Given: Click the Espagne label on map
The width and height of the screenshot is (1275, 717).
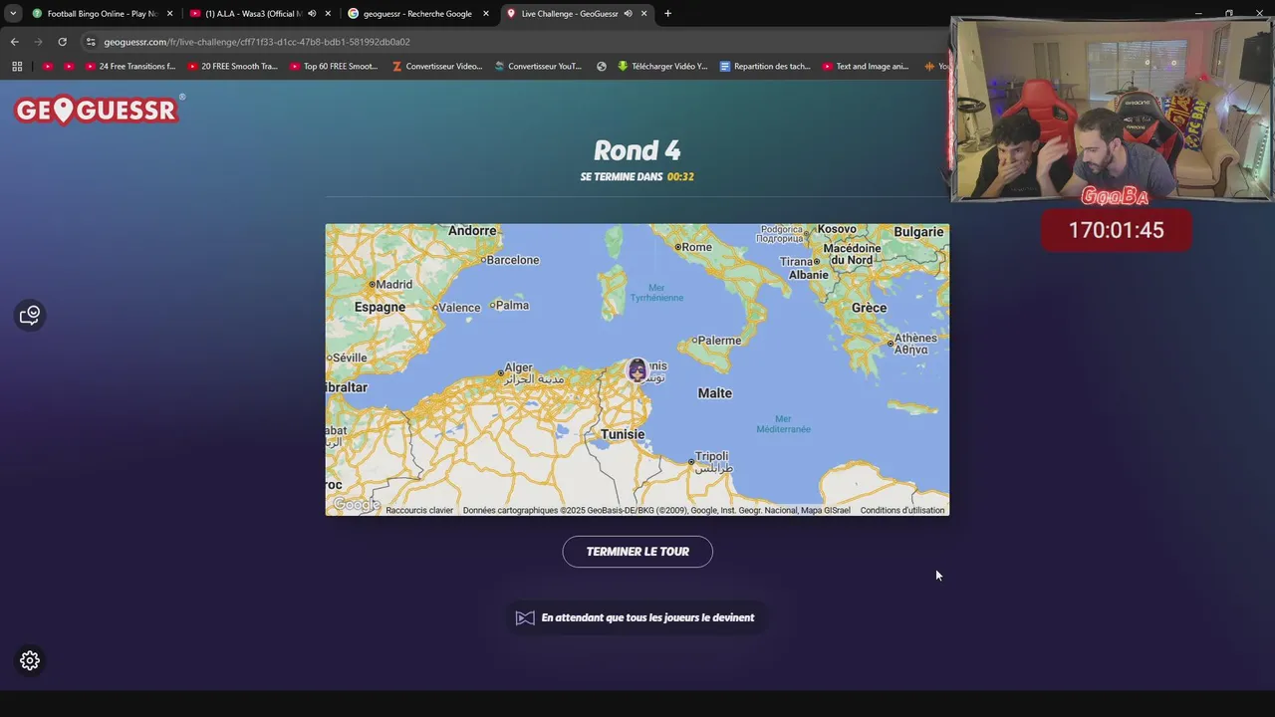Looking at the screenshot, I should [380, 307].
